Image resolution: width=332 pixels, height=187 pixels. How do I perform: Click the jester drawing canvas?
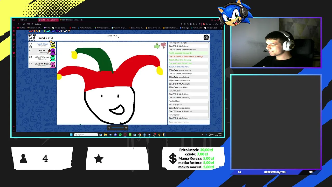click(x=112, y=83)
